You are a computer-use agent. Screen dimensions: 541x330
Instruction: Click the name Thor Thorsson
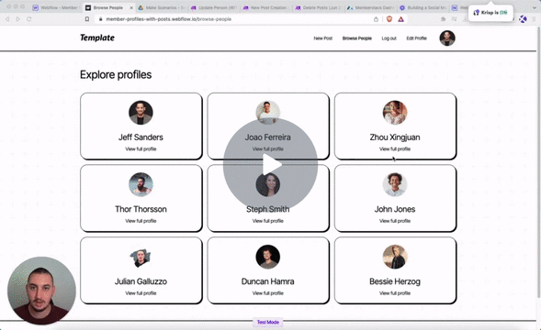pyautogui.click(x=141, y=209)
